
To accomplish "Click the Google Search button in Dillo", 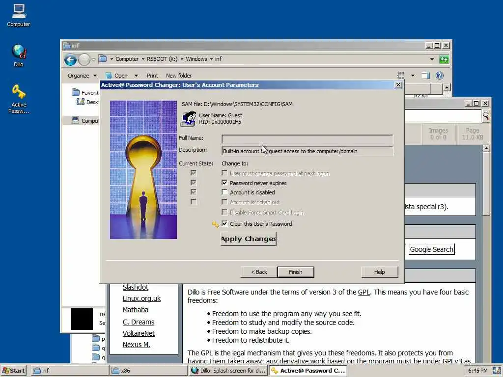I will (431, 249).
